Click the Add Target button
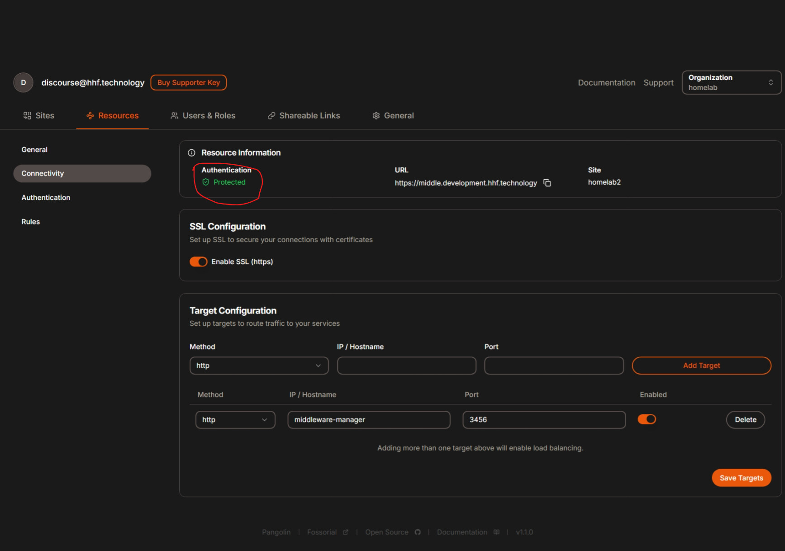This screenshot has height=551, width=785. pyautogui.click(x=701, y=366)
